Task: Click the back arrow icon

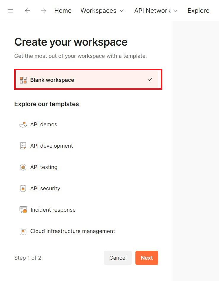Action: pos(28,11)
